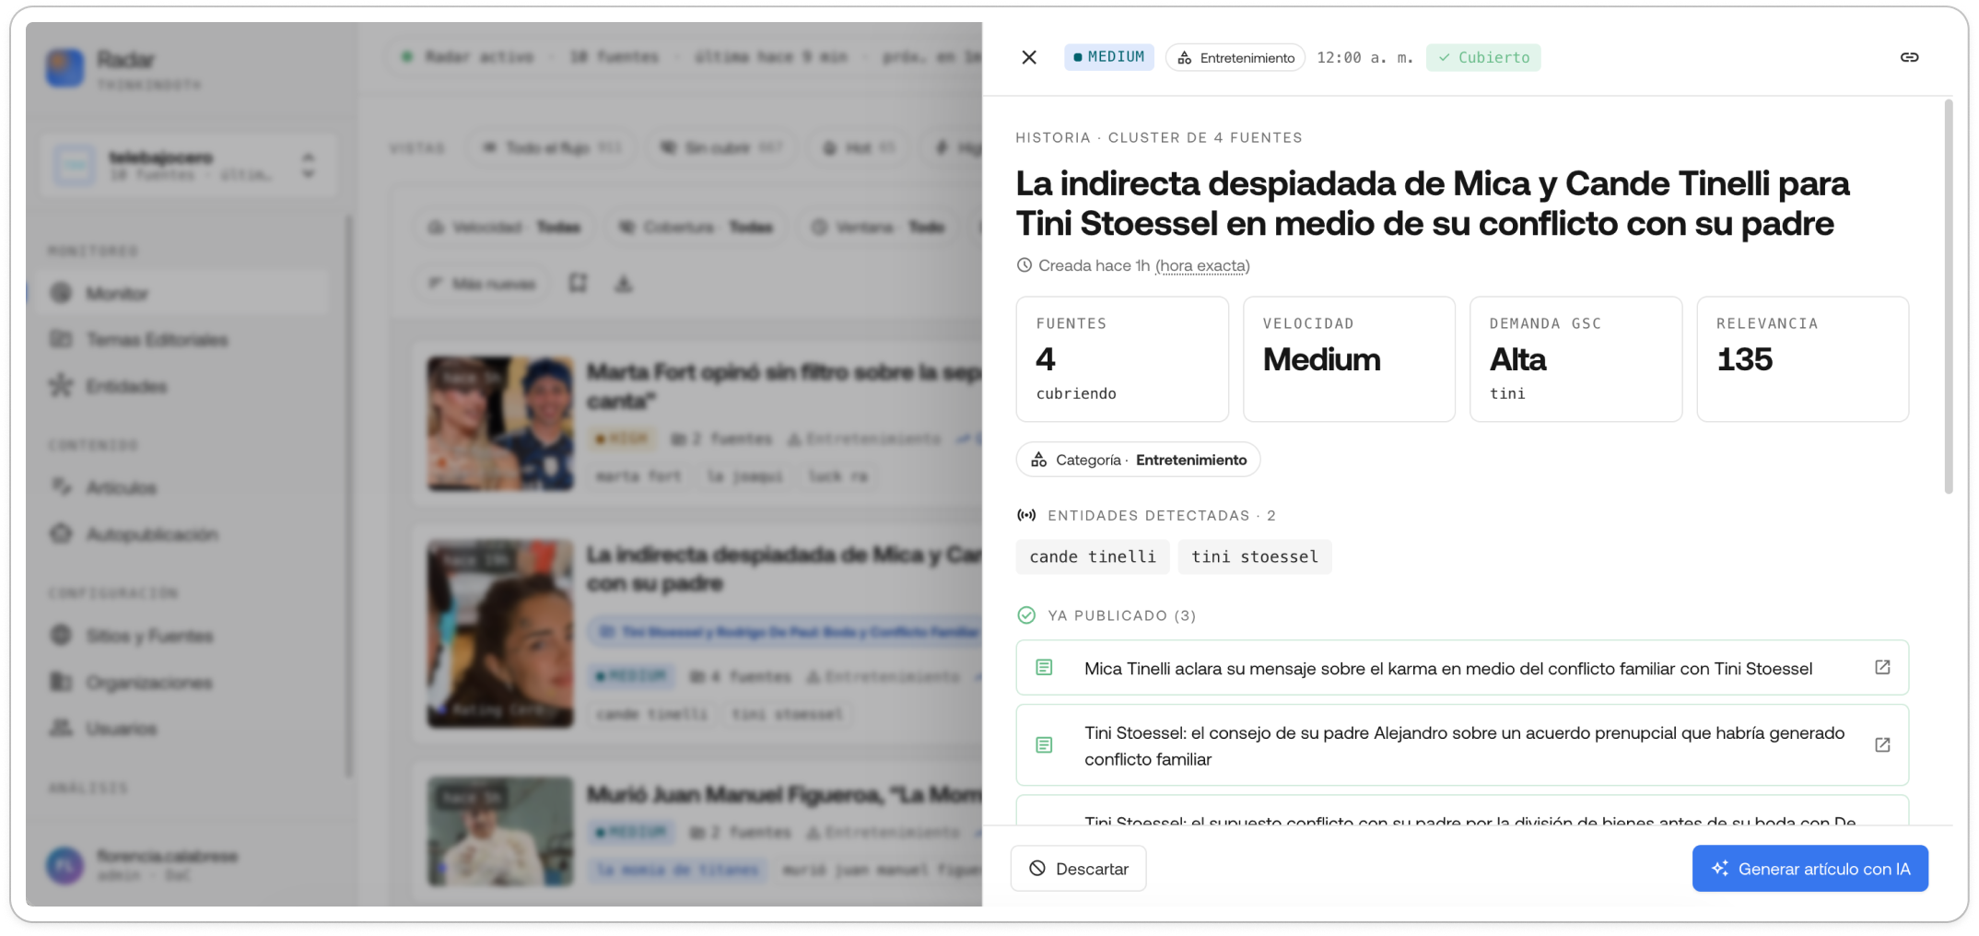Click Generar artículo con IA button
Image resolution: width=1979 pixels, height=936 pixels.
pyautogui.click(x=1809, y=868)
